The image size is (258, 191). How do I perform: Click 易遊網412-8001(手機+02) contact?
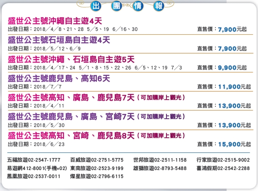(x=37, y=168)
